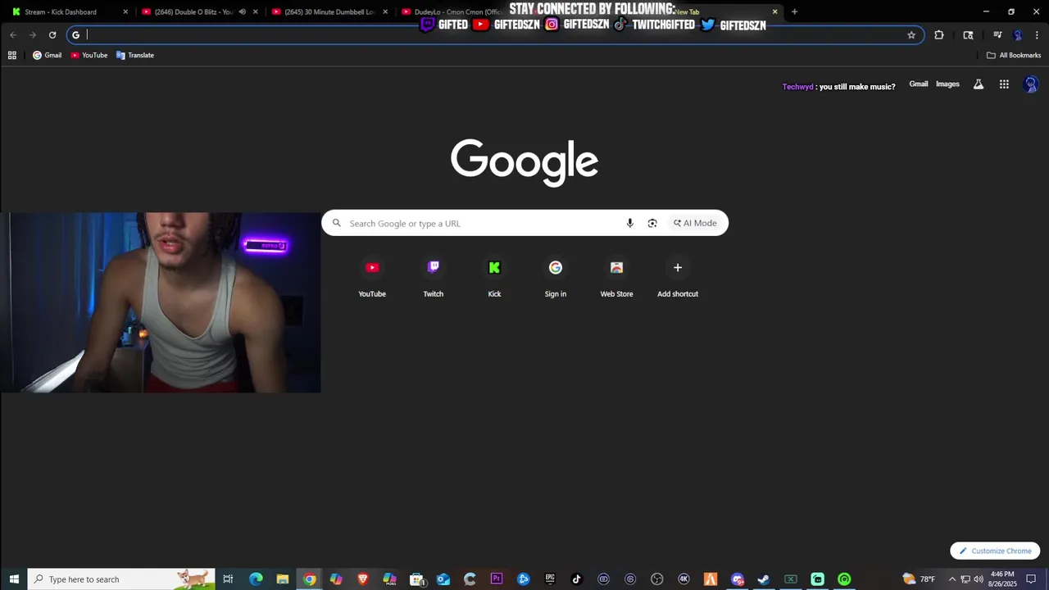
Task: Open Task View on the taskbar
Action: point(228,579)
